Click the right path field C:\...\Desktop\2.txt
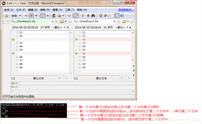The image size is (202, 124). (x=93, y=21)
